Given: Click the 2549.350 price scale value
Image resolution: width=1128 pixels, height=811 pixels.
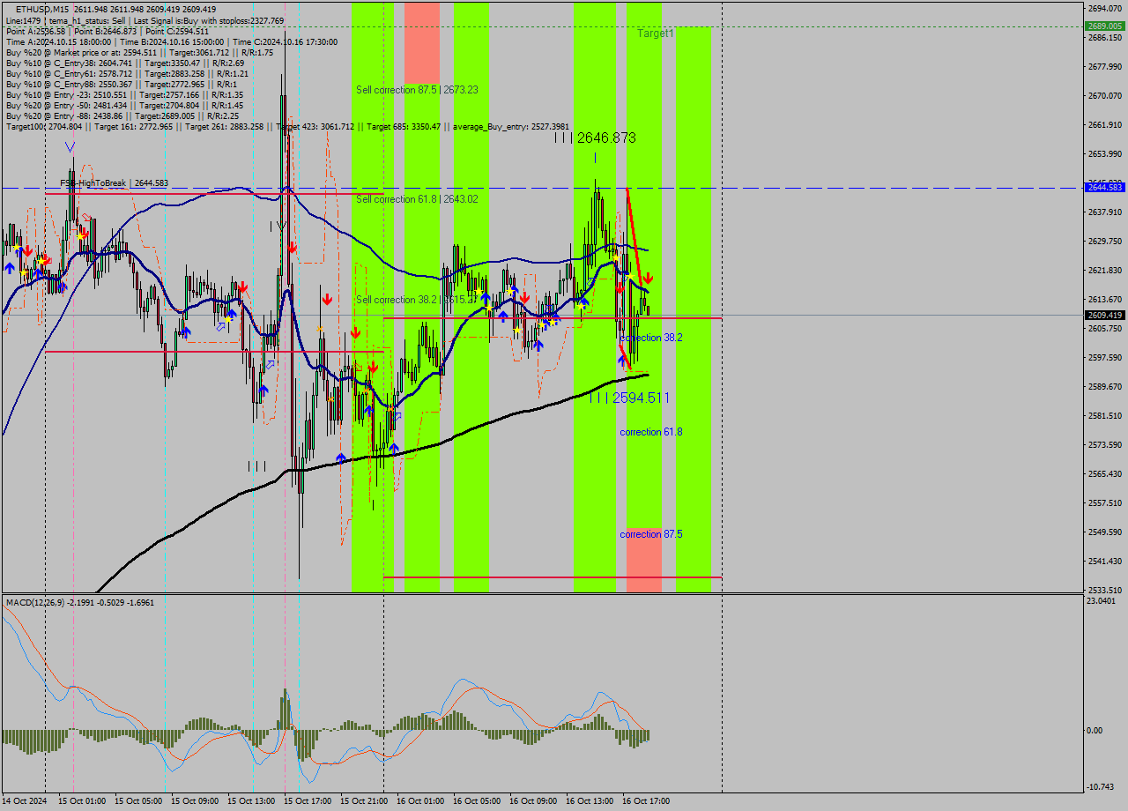Looking at the screenshot, I should 1105,532.
